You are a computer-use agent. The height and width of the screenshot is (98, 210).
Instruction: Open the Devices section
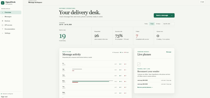click(x=11, y=21)
